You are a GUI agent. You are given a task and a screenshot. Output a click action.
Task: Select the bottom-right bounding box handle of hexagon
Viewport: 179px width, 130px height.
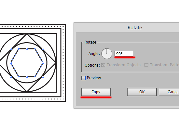[x=43, y=77]
